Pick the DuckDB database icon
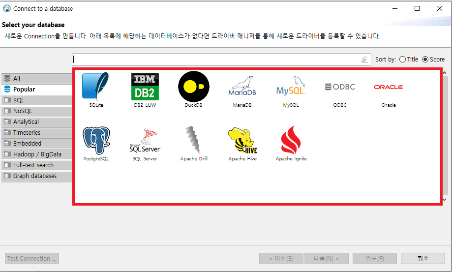Viewport: 452px width, 272px height. coord(193,87)
